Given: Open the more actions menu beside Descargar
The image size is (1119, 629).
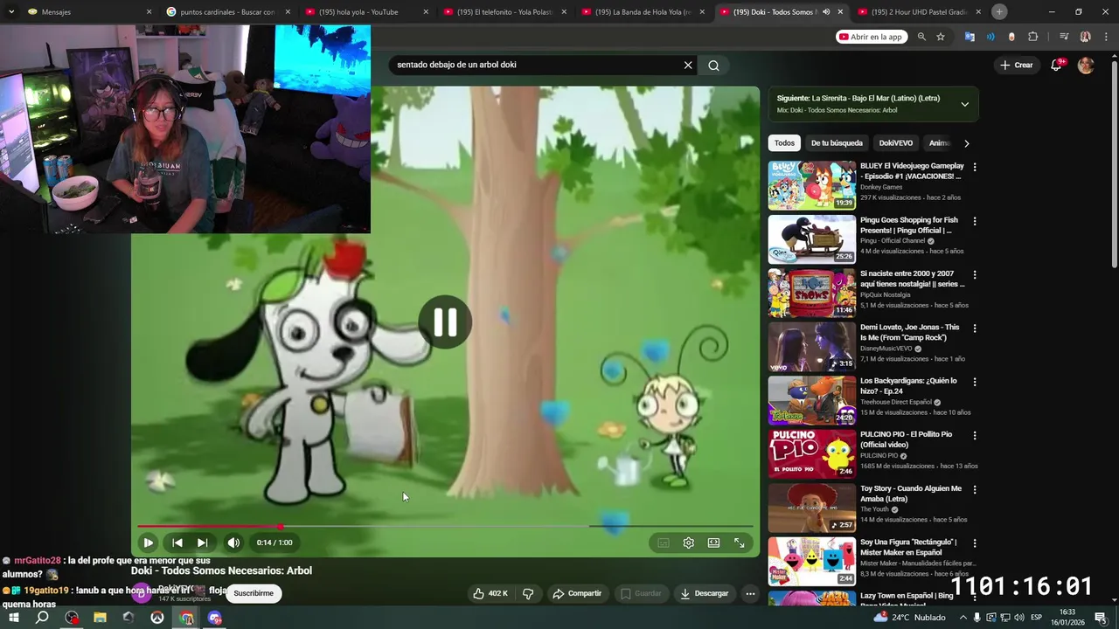Looking at the screenshot, I should tap(750, 593).
